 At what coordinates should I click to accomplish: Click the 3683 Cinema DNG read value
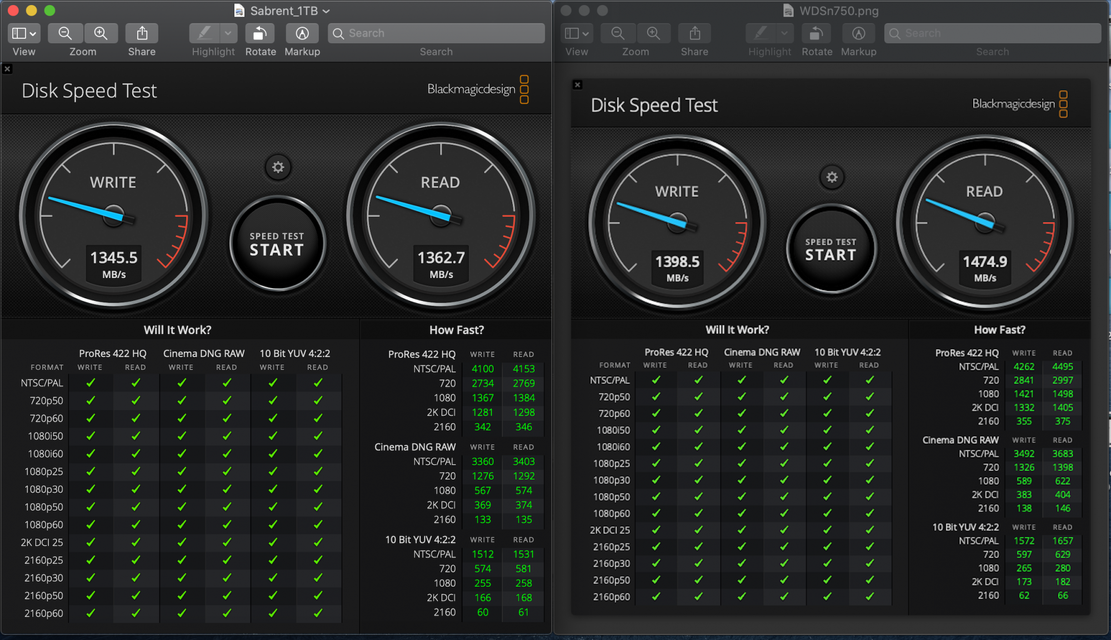click(x=1062, y=453)
